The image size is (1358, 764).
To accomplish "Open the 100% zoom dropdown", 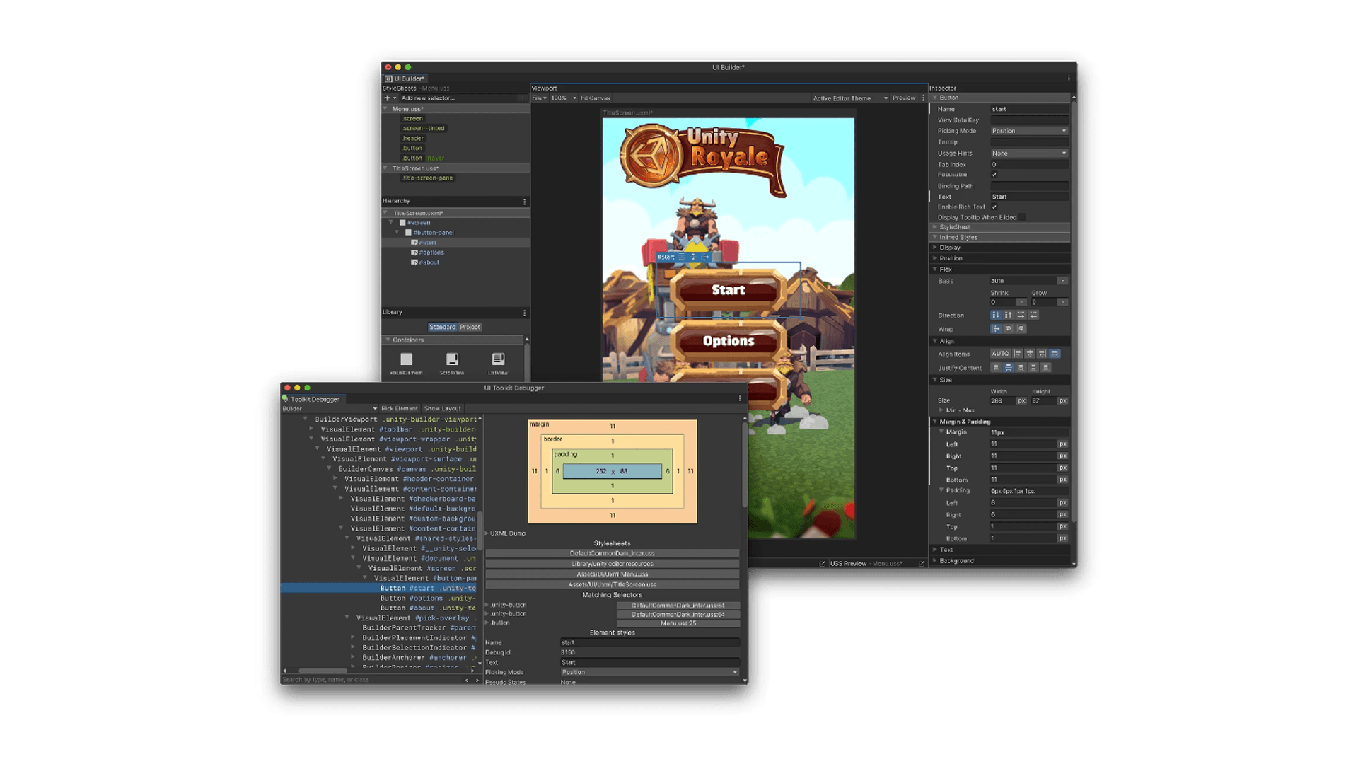I will [564, 98].
